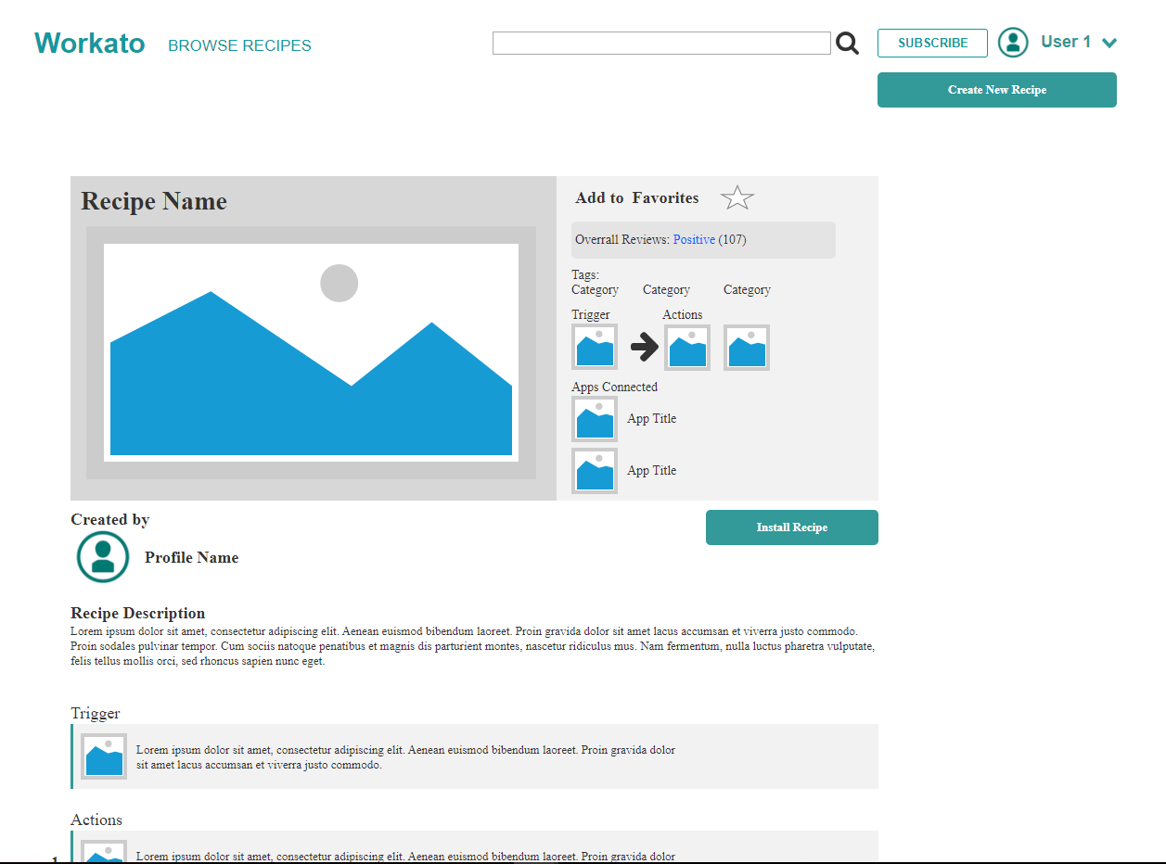This screenshot has height=864, width=1166.
Task: Click the first App Title label
Action: (x=651, y=418)
